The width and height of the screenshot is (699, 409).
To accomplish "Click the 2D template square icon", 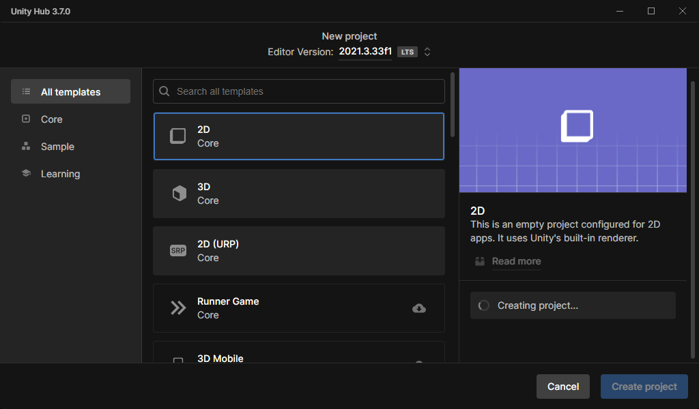I will [x=178, y=136].
